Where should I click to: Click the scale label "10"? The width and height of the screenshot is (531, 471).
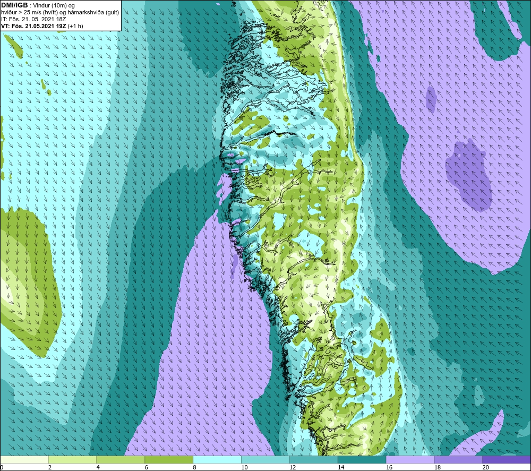click(x=244, y=467)
